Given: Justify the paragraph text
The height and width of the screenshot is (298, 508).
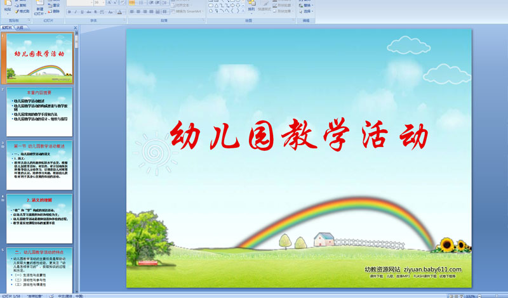Looking at the screenshot, I should point(151,11).
